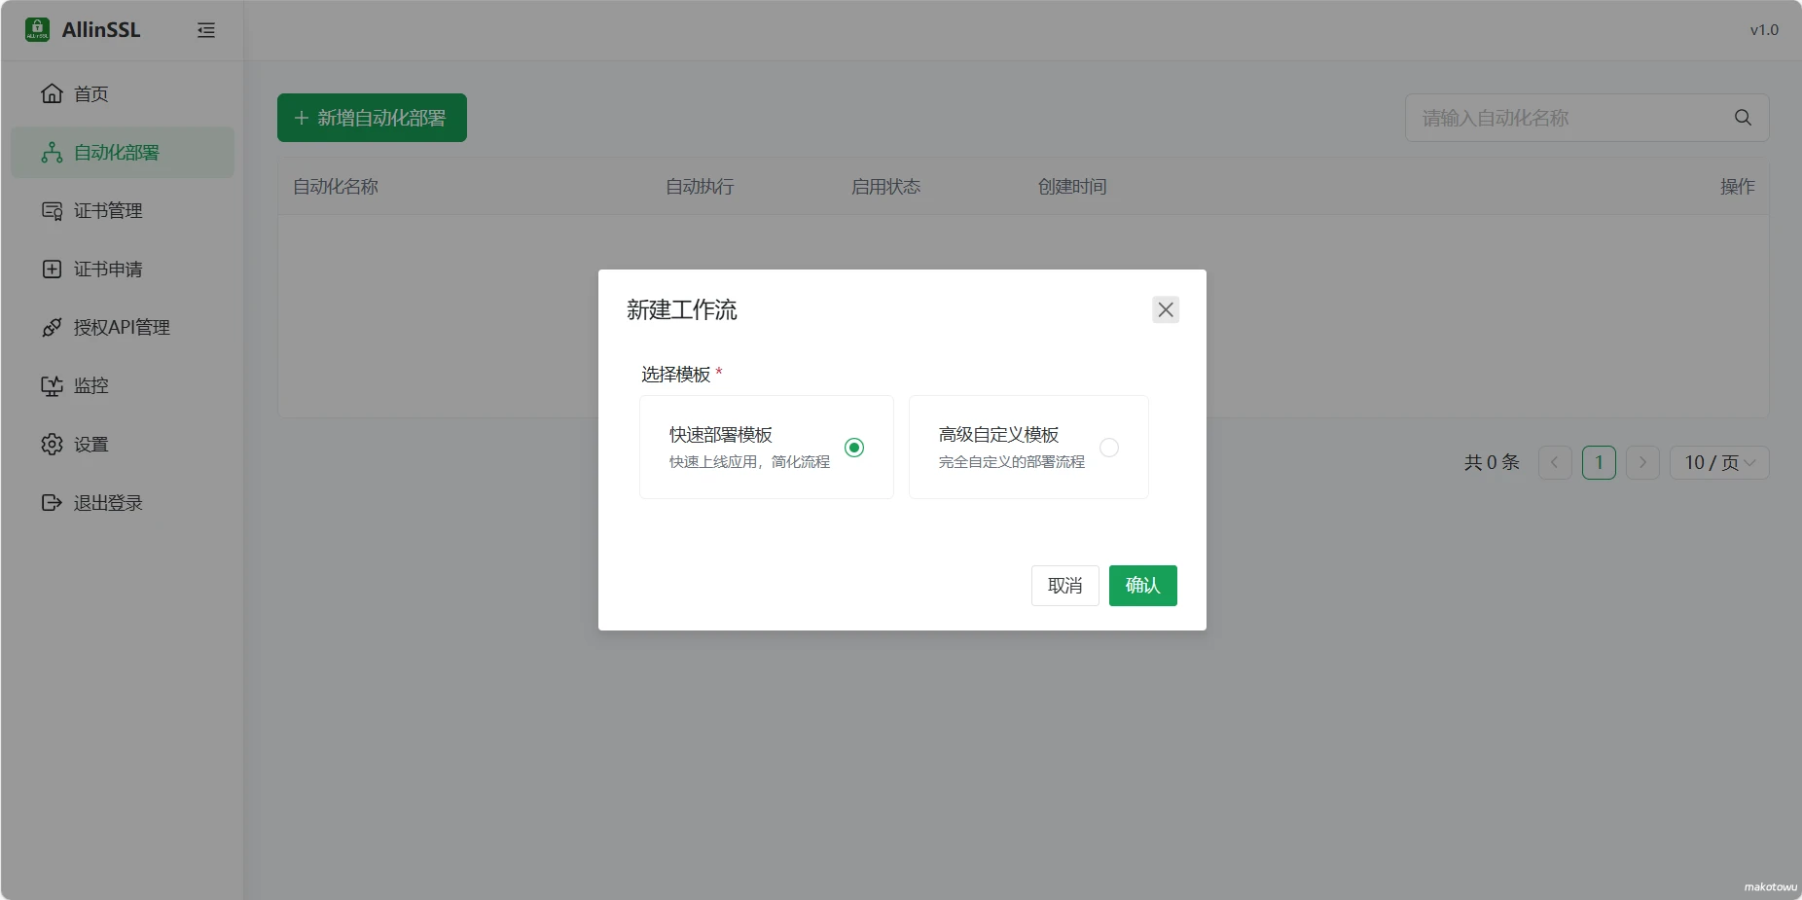Click the 取消 button
This screenshot has width=1802, height=900.
click(1064, 586)
